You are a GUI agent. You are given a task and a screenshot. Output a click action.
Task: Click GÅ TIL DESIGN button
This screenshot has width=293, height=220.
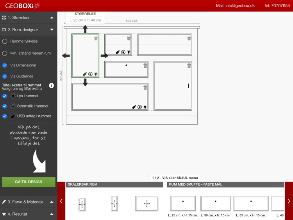(29, 182)
